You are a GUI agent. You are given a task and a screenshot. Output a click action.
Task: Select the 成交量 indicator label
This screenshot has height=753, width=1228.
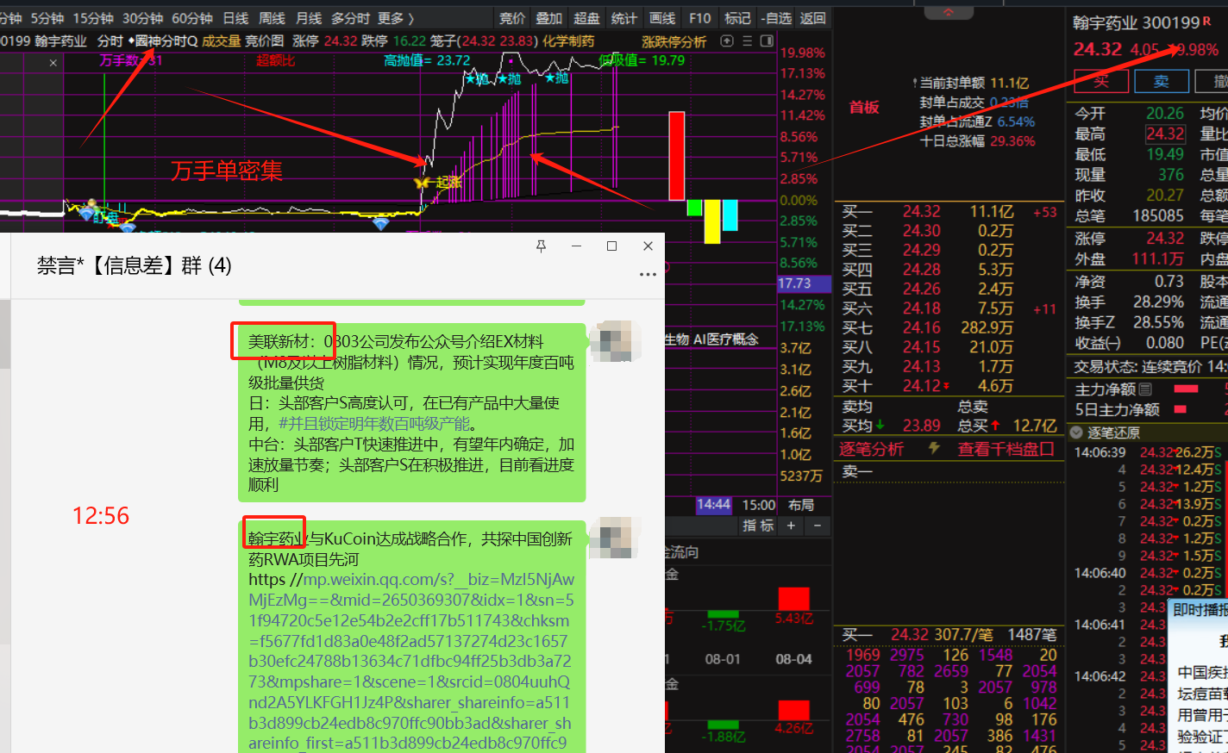(222, 40)
